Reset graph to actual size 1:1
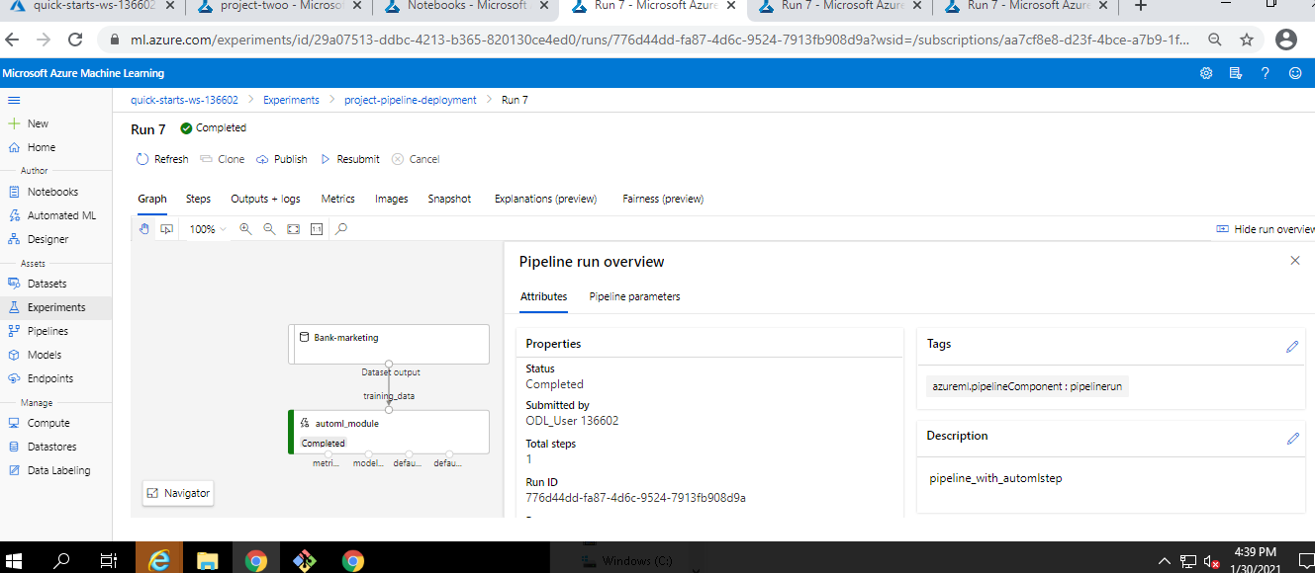The height and width of the screenshot is (573, 1315). [317, 229]
